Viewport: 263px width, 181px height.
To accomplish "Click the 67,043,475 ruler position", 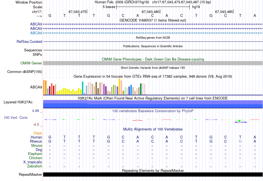I will pos(78,12).
